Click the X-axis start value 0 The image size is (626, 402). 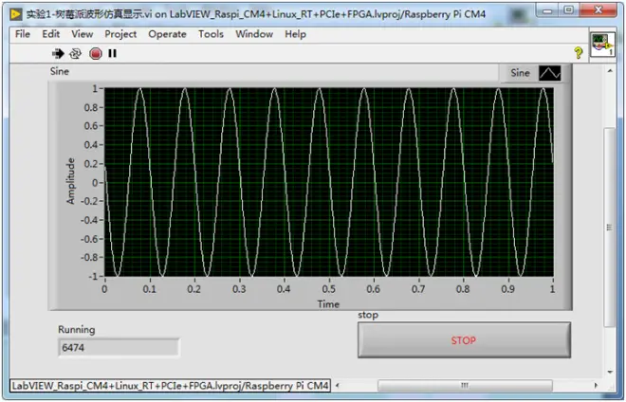click(104, 289)
